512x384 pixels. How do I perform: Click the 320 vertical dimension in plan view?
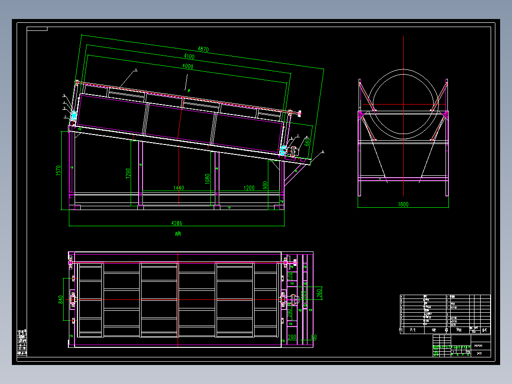point(303,295)
